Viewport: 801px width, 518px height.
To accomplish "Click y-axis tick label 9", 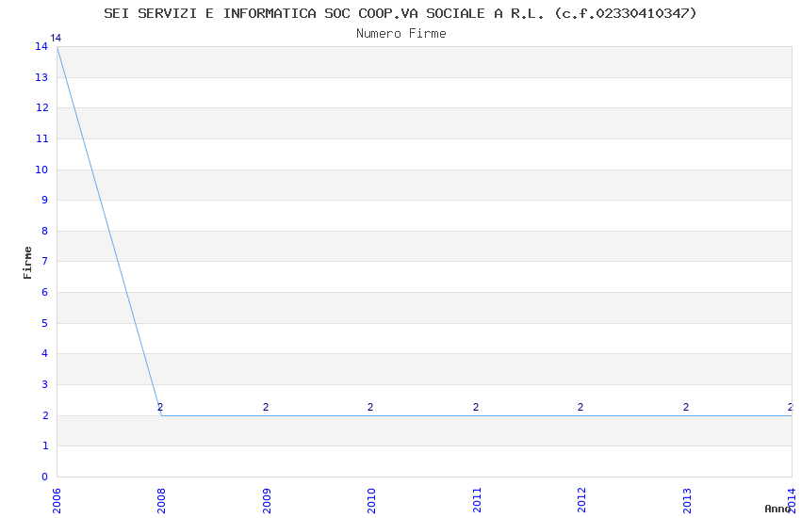I will 45,200.
